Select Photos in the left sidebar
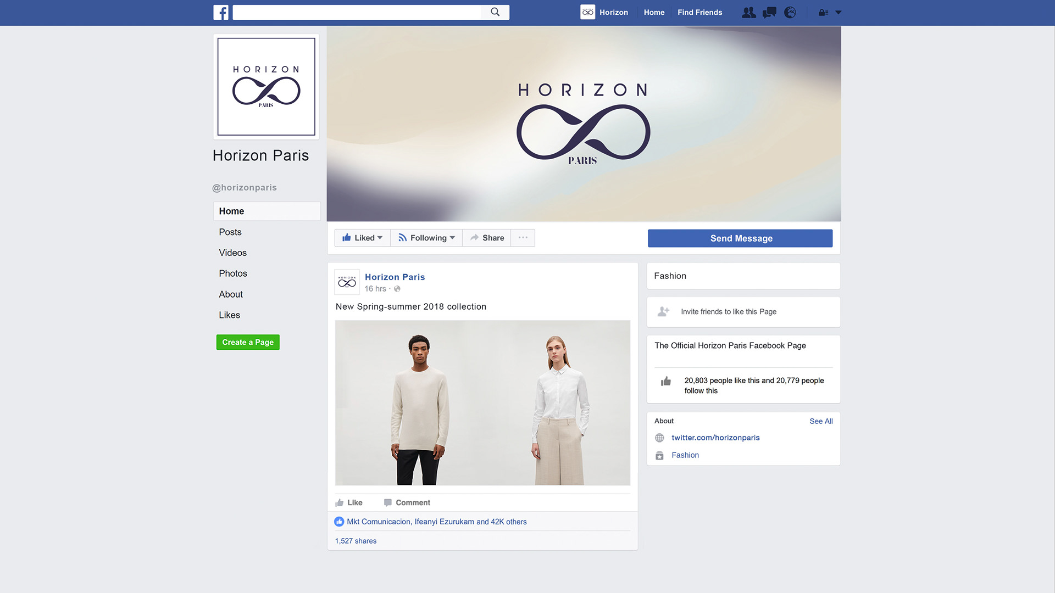Viewport: 1055px width, 593px height. (233, 273)
